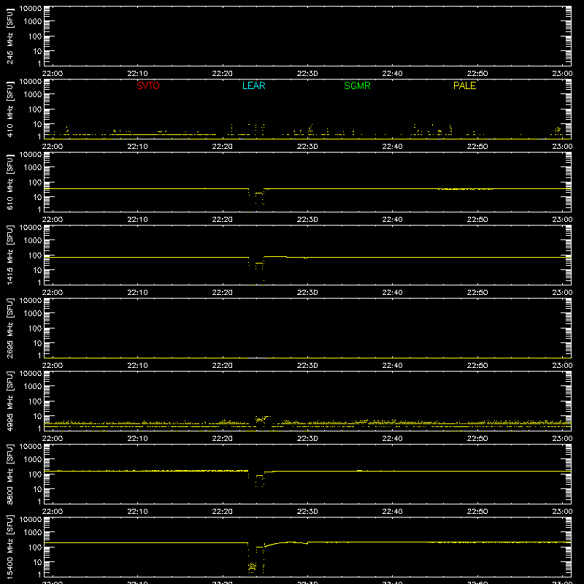Screen dimensions: 584x584
Task: Click 22:10 label under the 410 MHz panel
Action: click(x=137, y=147)
